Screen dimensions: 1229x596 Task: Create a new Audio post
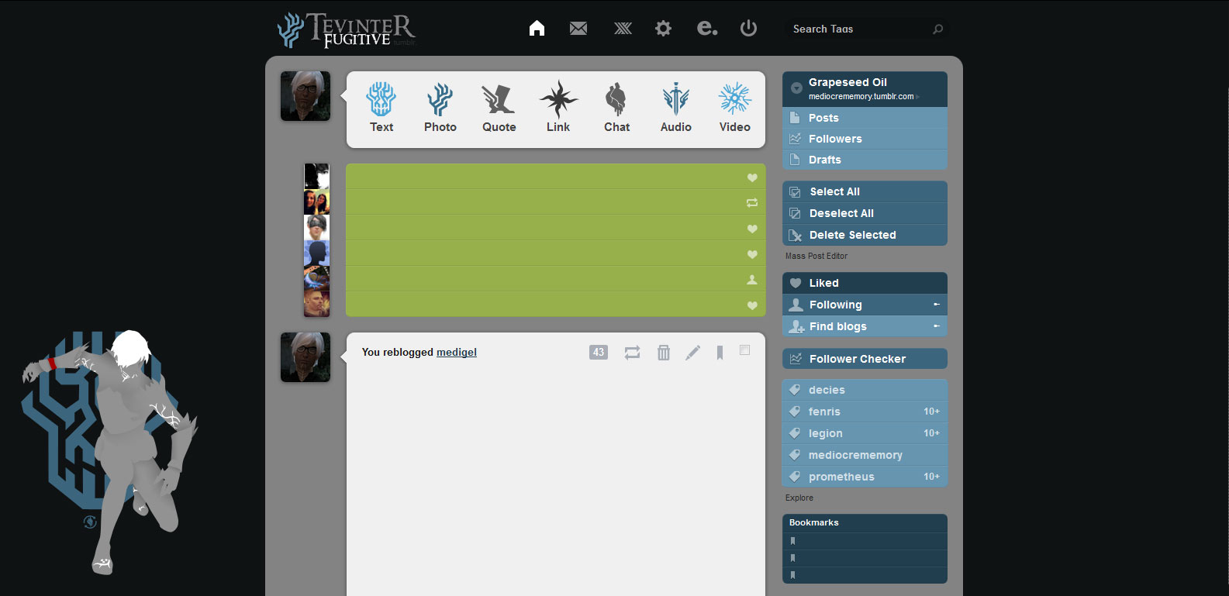[x=676, y=108]
